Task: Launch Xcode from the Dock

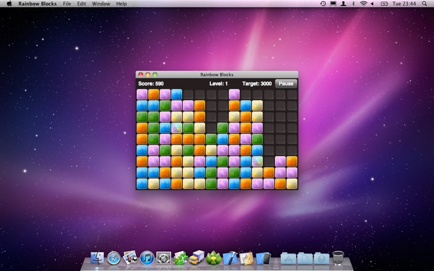Action: pyautogui.click(x=230, y=258)
